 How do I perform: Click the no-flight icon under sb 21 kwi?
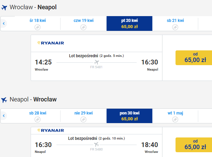(175, 27)
